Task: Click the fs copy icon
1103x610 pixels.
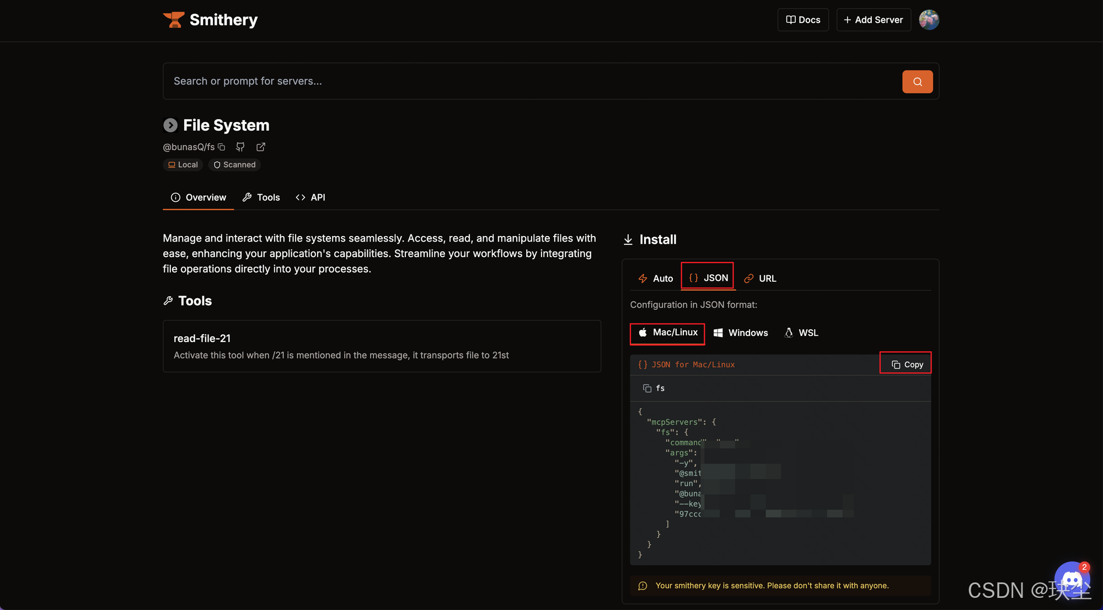Action: click(647, 388)
